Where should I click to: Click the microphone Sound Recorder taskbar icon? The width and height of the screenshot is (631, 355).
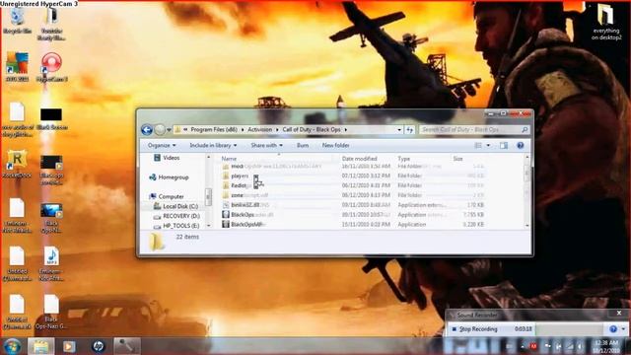click(127, 346)
